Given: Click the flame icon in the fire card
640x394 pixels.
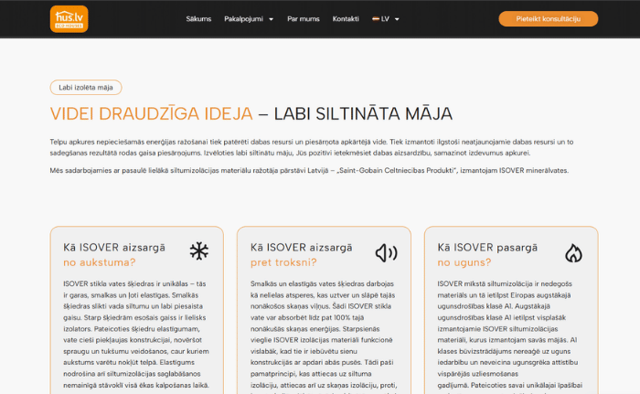Looking at the screenshot, I should tap(573, 252).
